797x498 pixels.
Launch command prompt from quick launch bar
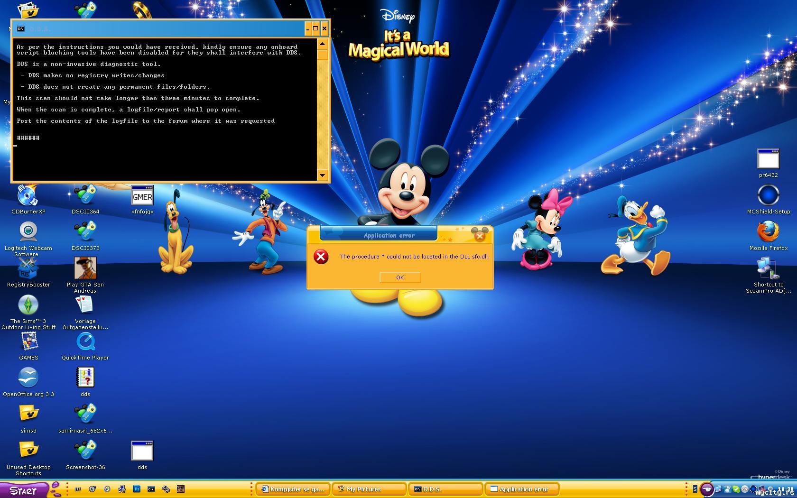point(151,489)
